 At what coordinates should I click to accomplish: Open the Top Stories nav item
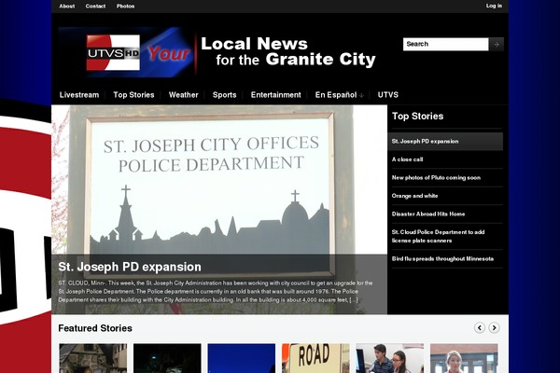(133, 95)
